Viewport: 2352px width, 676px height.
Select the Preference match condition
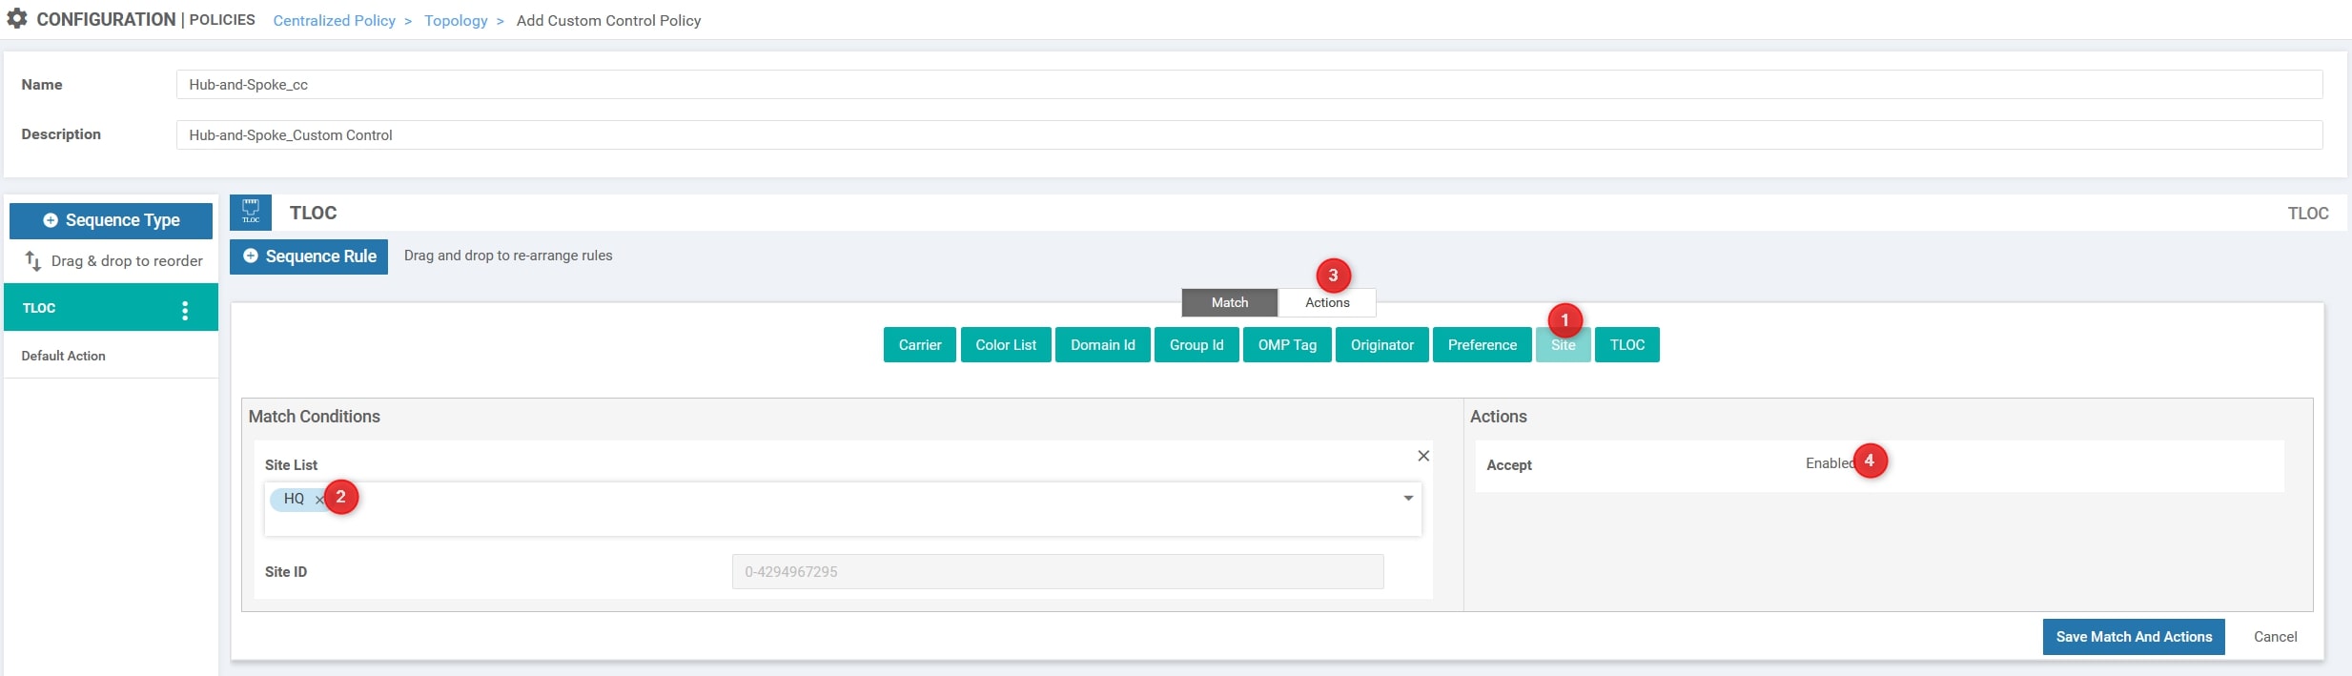click(1483, 345)
